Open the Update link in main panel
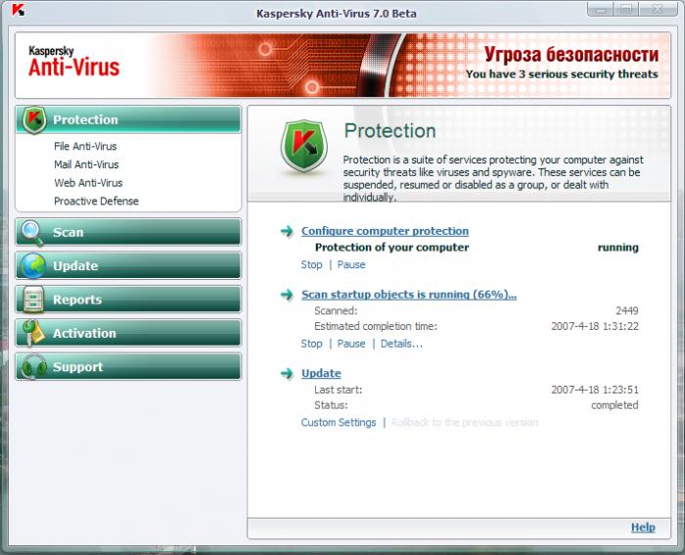Image resolution: width=685 pixels, height=555 pixels. point(321,373)
